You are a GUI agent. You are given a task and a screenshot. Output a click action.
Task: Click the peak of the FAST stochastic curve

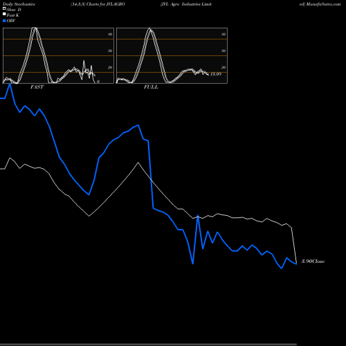point(35,28)
